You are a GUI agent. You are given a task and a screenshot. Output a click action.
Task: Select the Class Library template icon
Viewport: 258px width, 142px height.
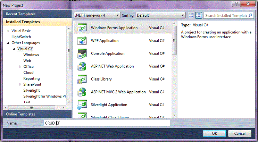pos(82,79)
